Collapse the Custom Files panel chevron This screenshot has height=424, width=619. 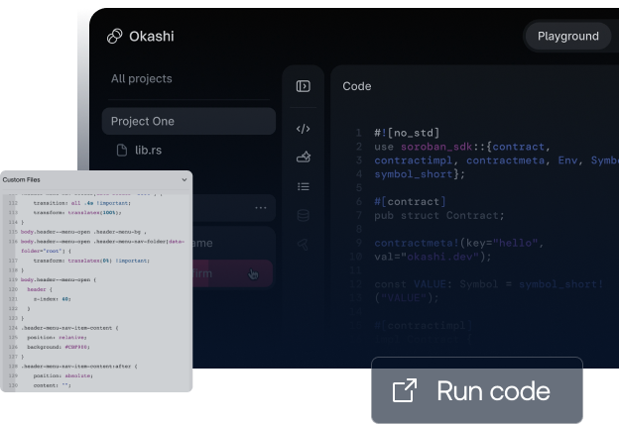point(184,180)
